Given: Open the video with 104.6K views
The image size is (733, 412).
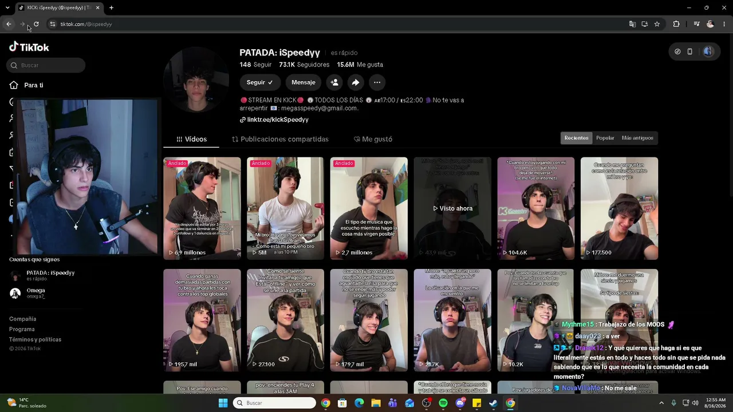Looking at the screenshot, I should point(536,208).
